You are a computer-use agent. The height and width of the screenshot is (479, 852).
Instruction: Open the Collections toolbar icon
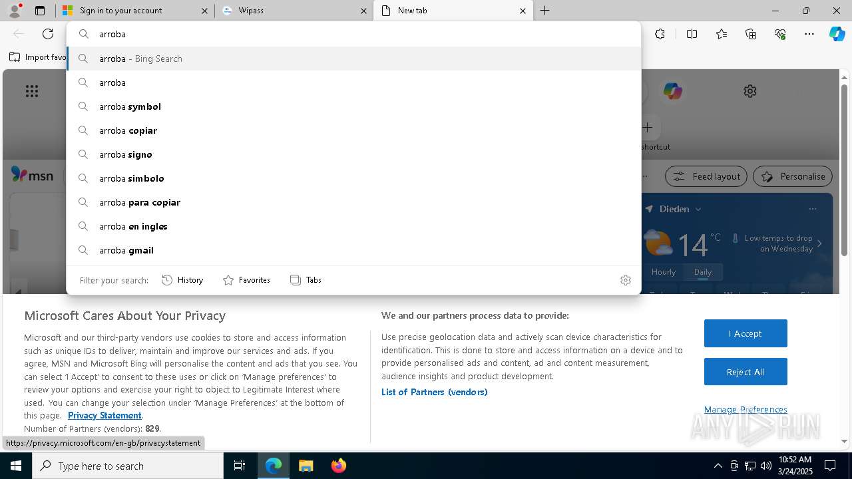(x=751, y=34)
